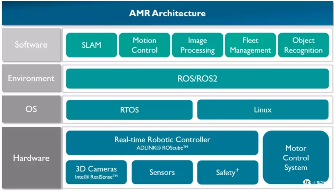Click the RTOS block
This screenshot has width=334, height=191.
[129, 110]
